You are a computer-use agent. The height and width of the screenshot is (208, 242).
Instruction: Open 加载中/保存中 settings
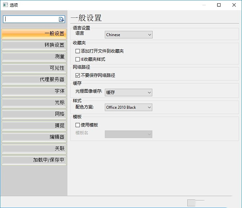[x=34, y=160]
